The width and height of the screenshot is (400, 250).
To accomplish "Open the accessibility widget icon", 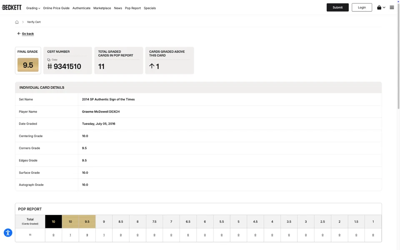I will 8,233.
